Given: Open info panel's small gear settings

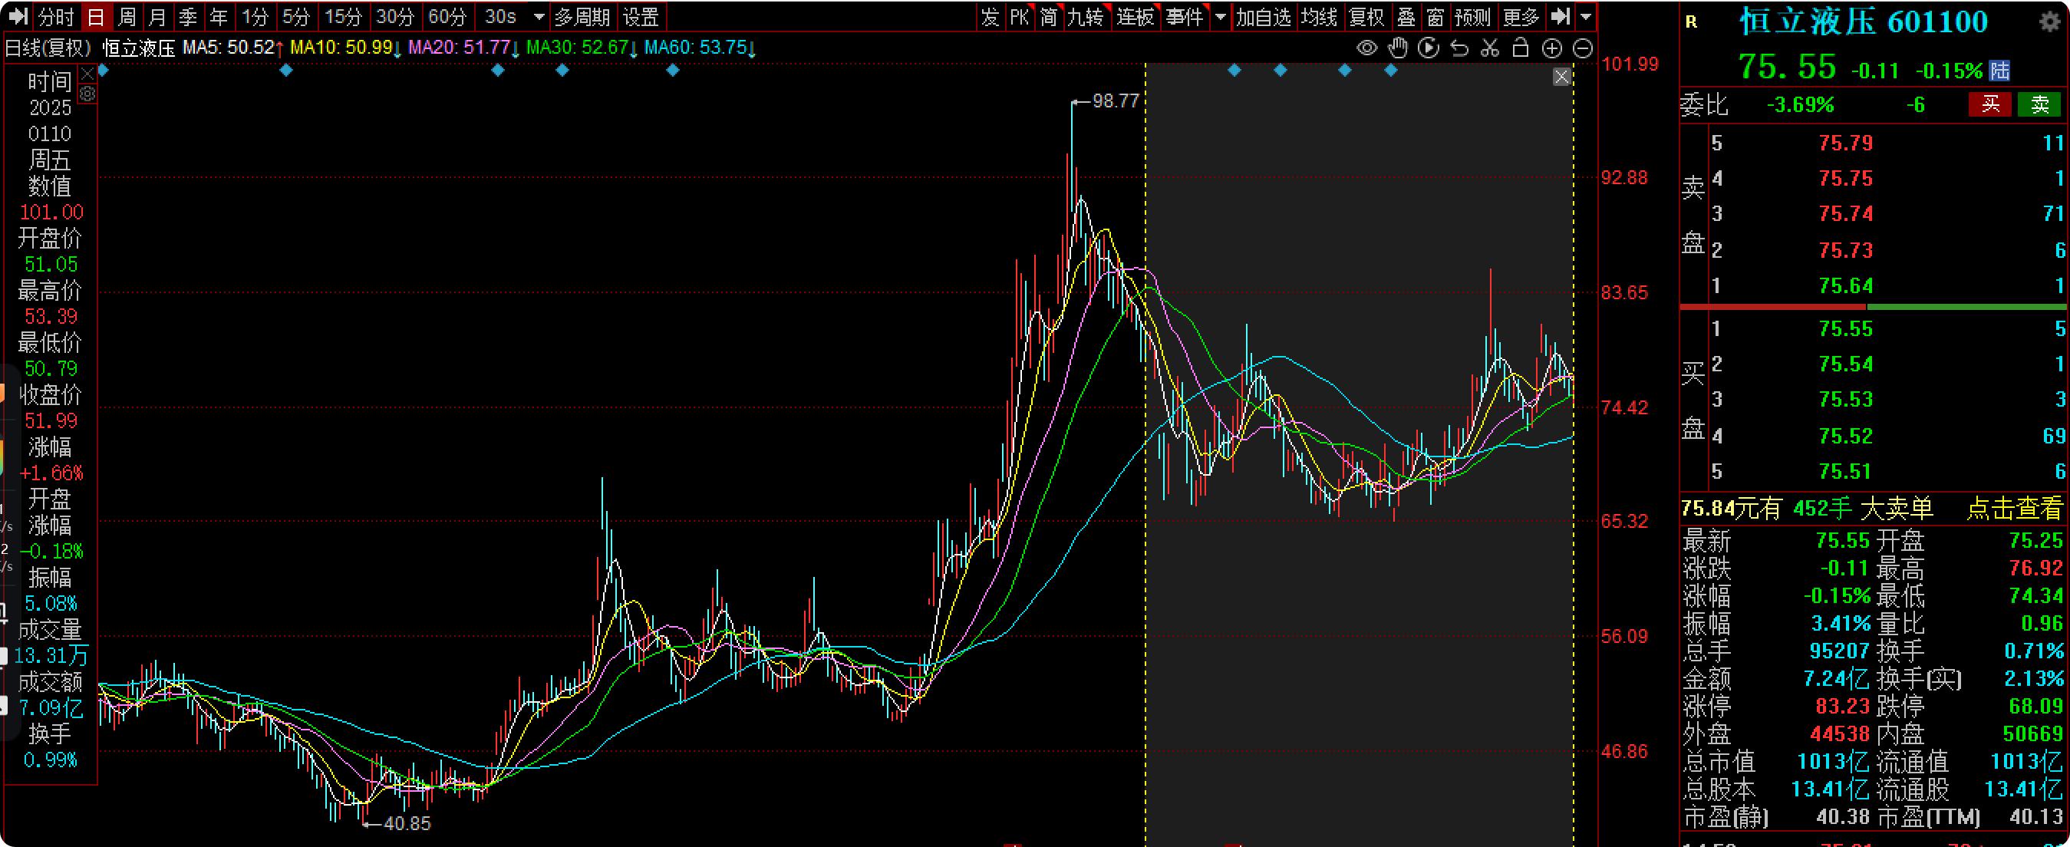Looking at the screenshot, I should click(x=87, y=94).
